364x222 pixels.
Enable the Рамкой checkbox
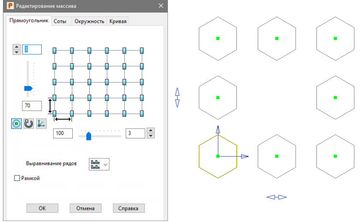pos(17,178)
